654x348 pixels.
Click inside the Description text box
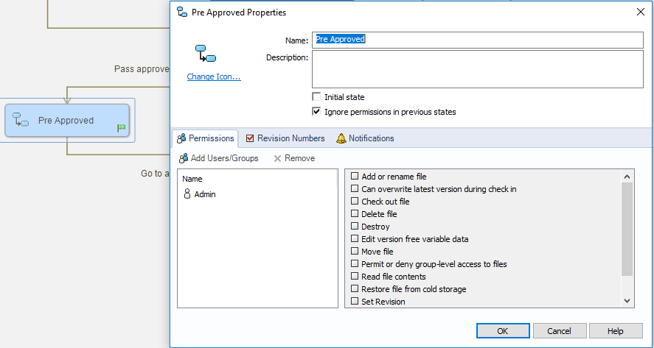pos(477,69)
